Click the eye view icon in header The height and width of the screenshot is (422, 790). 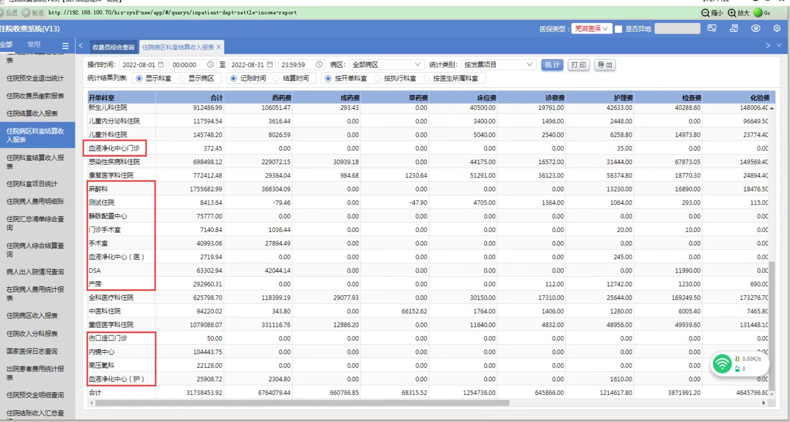(x=756, y=28)
